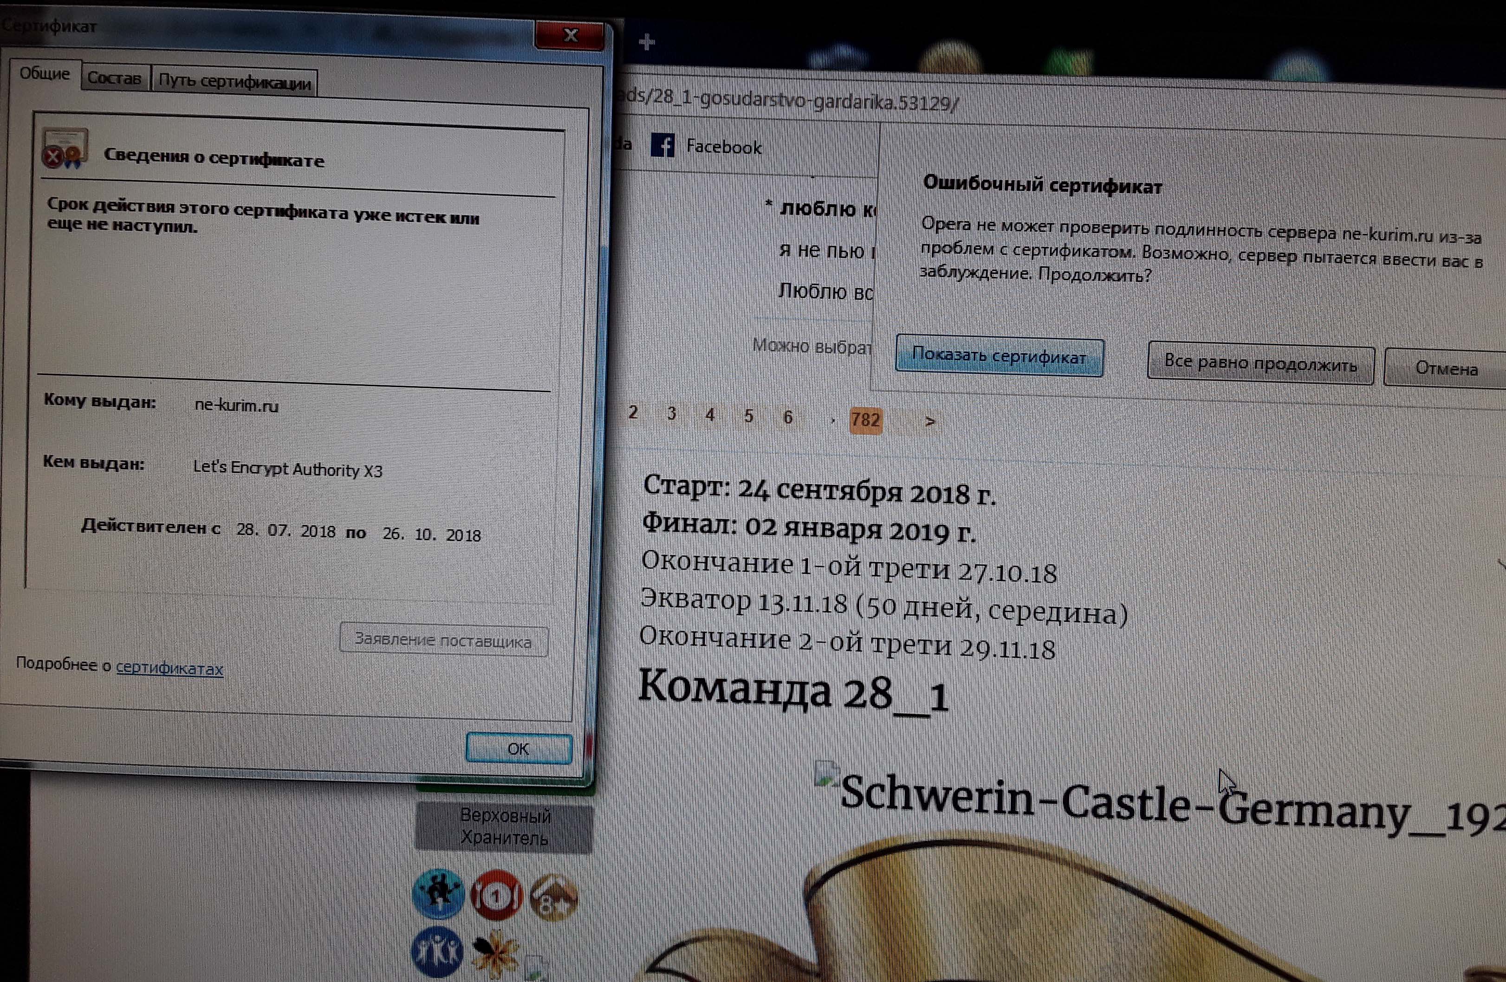Open a new browser tab with plus
Image resolution: width=1506 pixels, height=982 pixels.
tap(647, 42)
